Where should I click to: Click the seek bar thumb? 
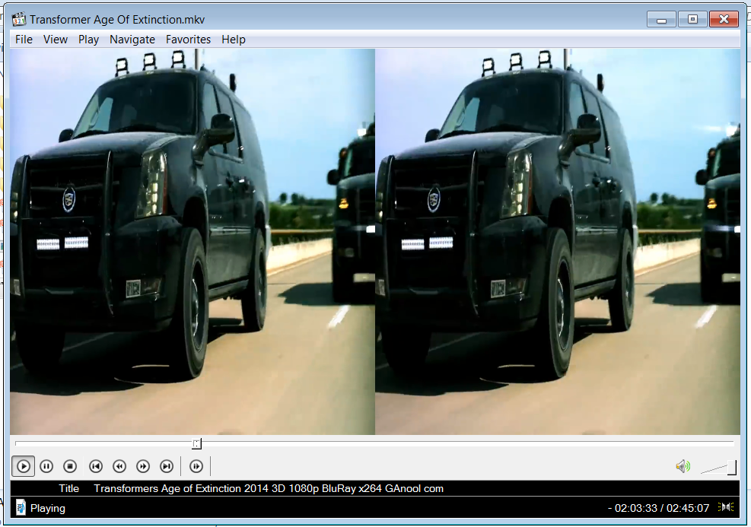(197, 443)
